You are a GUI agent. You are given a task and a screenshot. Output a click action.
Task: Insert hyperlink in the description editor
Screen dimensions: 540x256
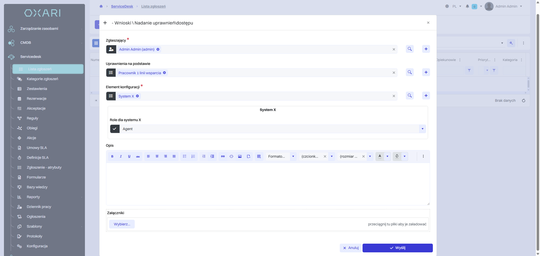223,157
